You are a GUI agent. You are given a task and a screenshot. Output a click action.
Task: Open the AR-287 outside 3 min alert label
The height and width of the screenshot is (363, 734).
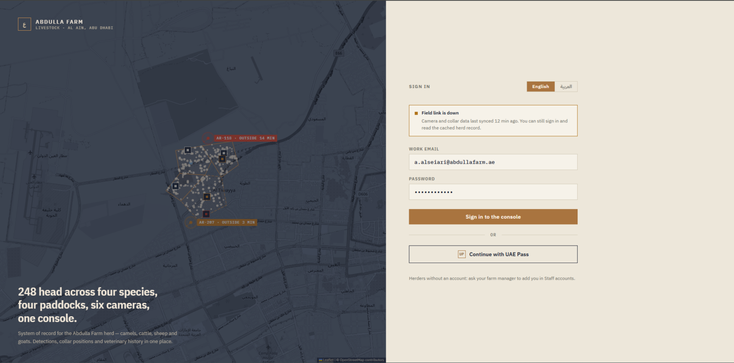click(227, 222)
